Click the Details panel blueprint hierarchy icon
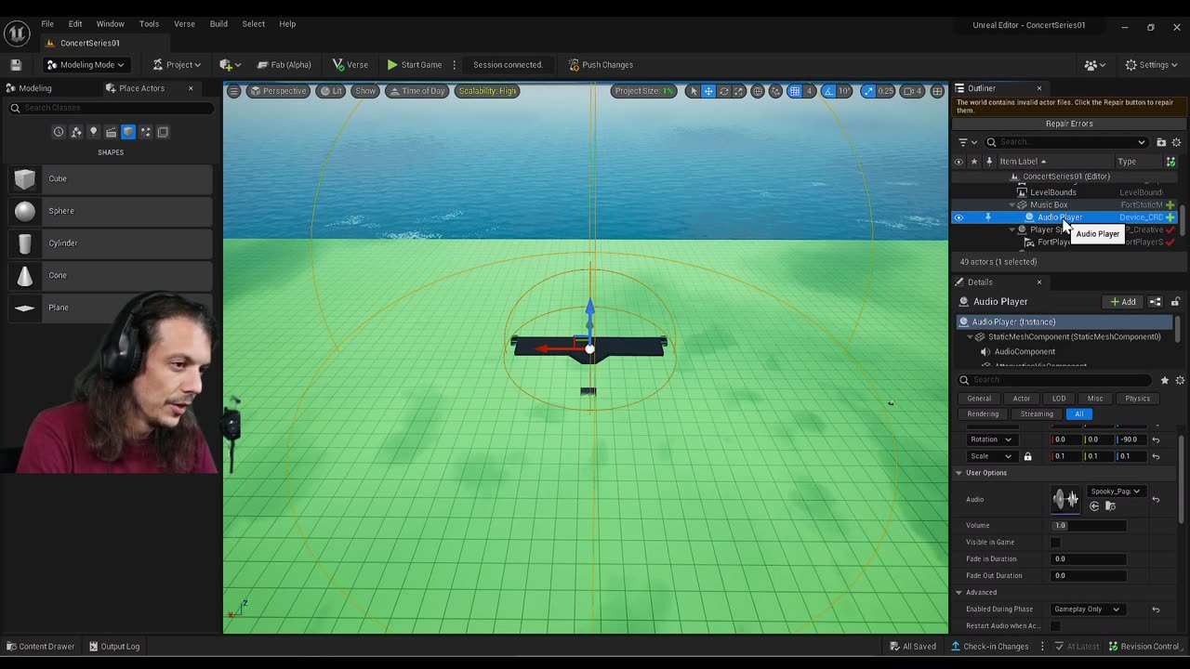Viewport: 1190px width, 669px height. point(1156,302)
